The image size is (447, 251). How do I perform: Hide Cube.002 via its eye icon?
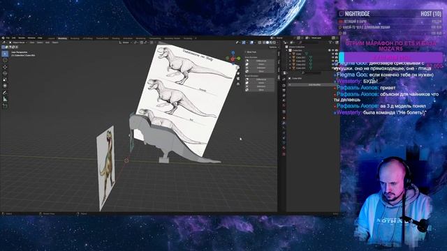pyautogui.click(x=333, y=61)
